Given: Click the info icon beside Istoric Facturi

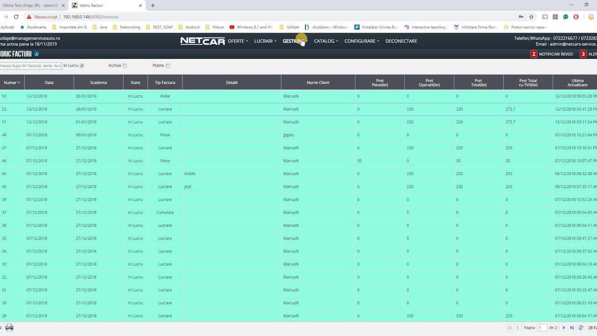Looking at the screenshot, I should tap(36, 54).
